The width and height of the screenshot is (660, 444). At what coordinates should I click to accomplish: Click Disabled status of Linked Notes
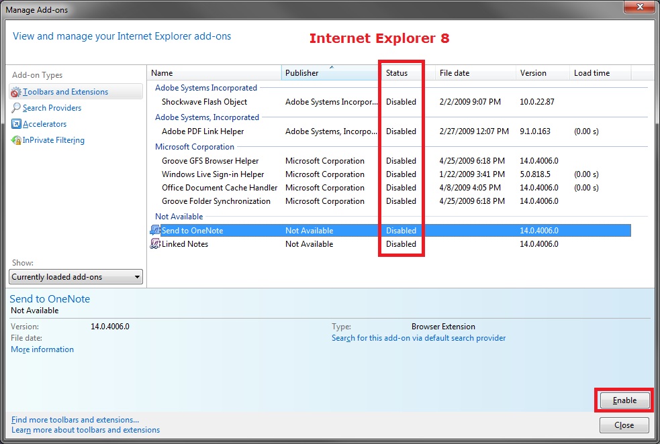[401, 244]
